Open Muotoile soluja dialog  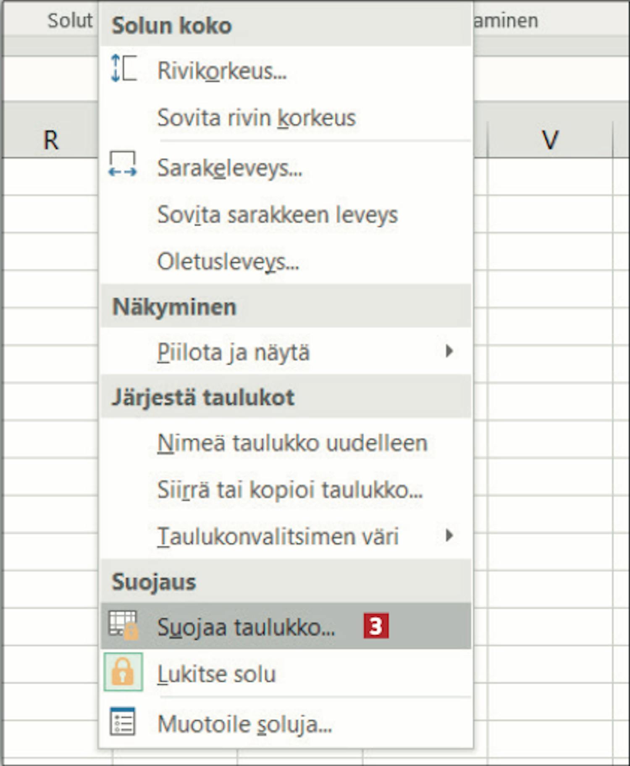[286, 723]
